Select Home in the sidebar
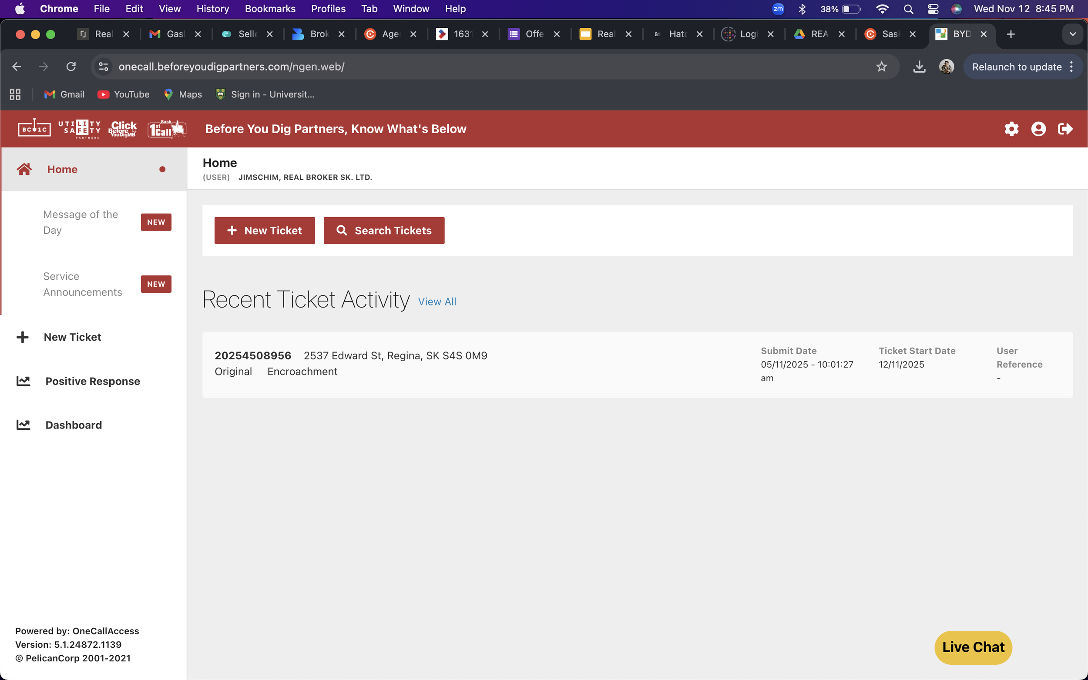Screen dimensions: 1088x680 [62, 169]
